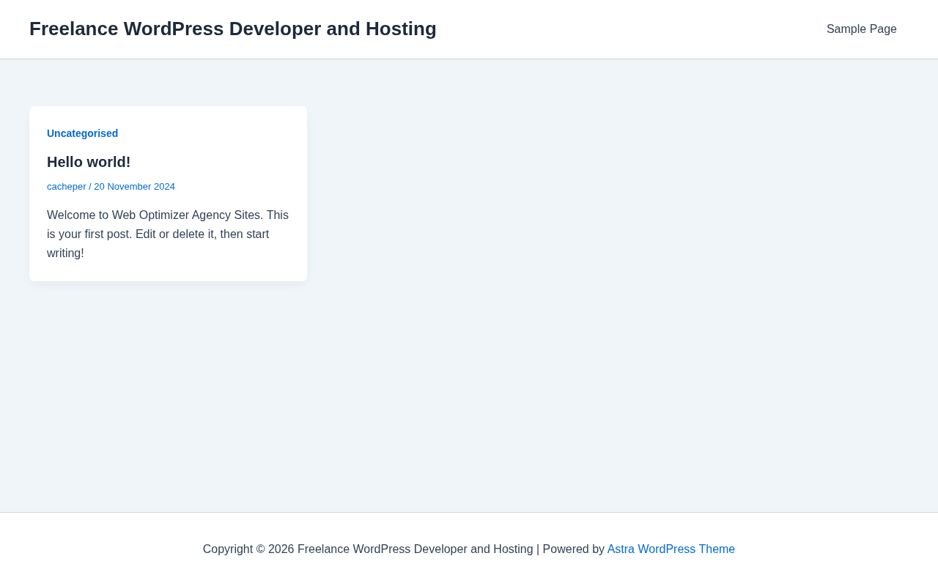Open the Uncategorised category link
This screenshot has height=586, width=938.
(x=82, y=133)
